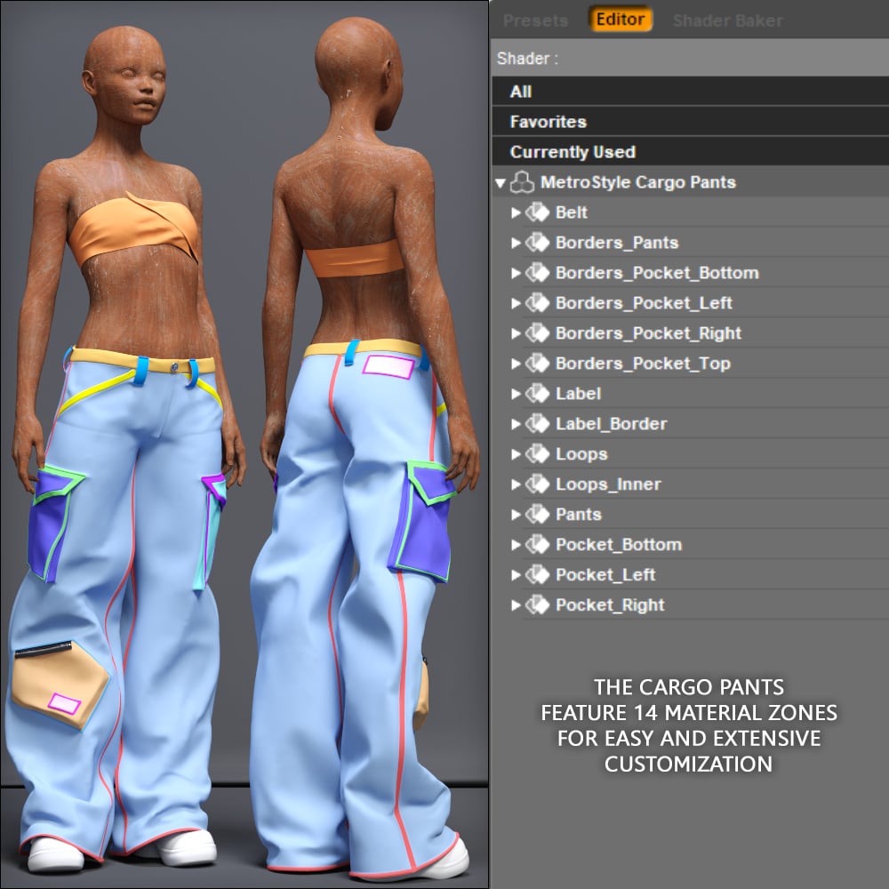Click the Loops_Inner surface icon
The width and height of the screenshot is (889, 889).
[538, 485]
